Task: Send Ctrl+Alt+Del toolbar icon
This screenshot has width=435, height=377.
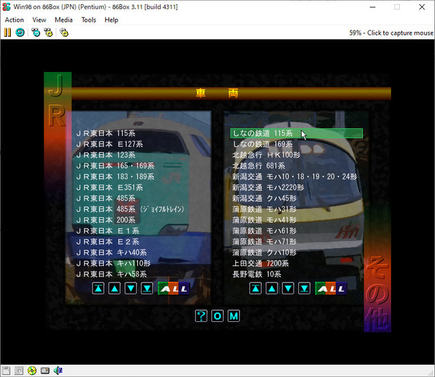Action: pyautogui.click(x=36, y=33)
